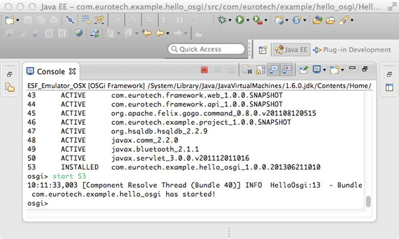Viewport: 399px width, 239px height.
Task: Open the right trim Outline view icon
Action: (389, 88)
